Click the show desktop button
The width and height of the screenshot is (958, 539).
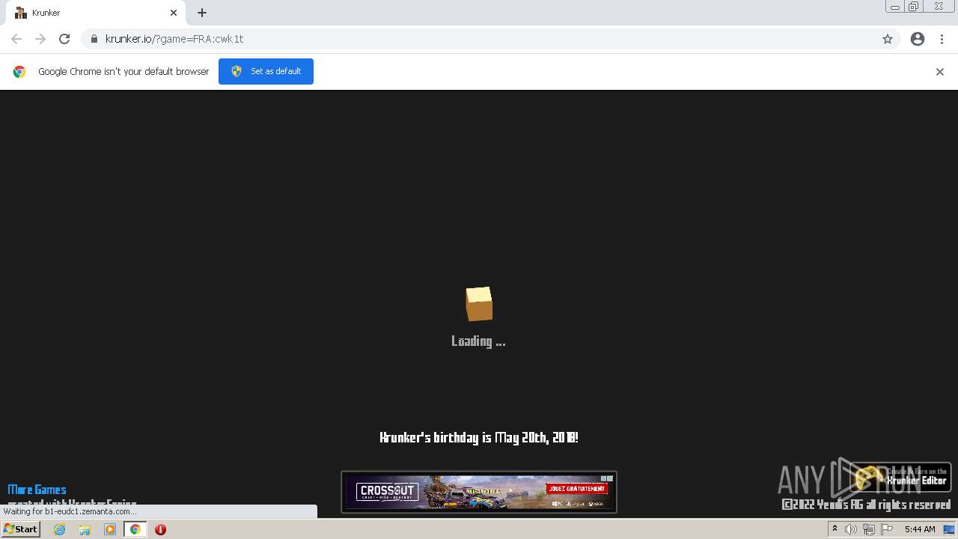click(950, 529)
